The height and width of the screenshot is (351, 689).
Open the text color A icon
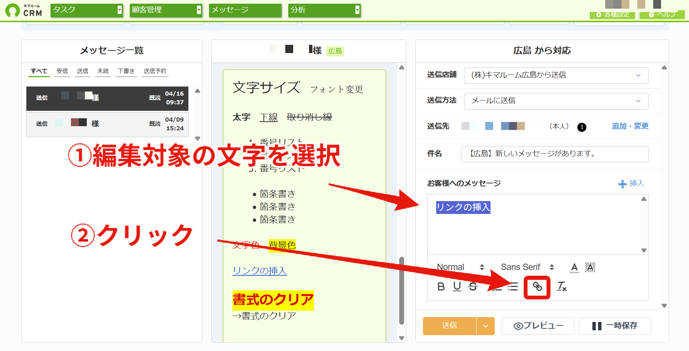tap(574, 267)
